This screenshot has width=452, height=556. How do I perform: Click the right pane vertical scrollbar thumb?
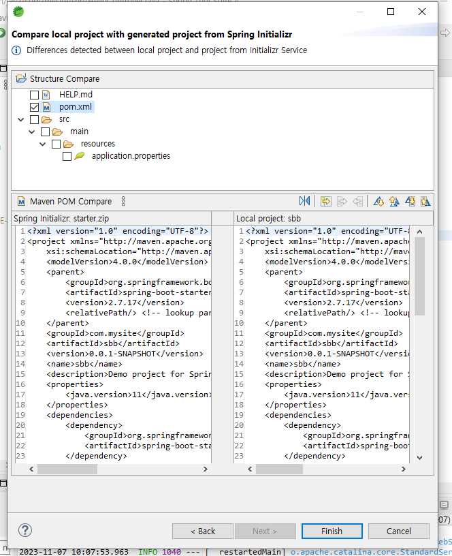point(420,276)
